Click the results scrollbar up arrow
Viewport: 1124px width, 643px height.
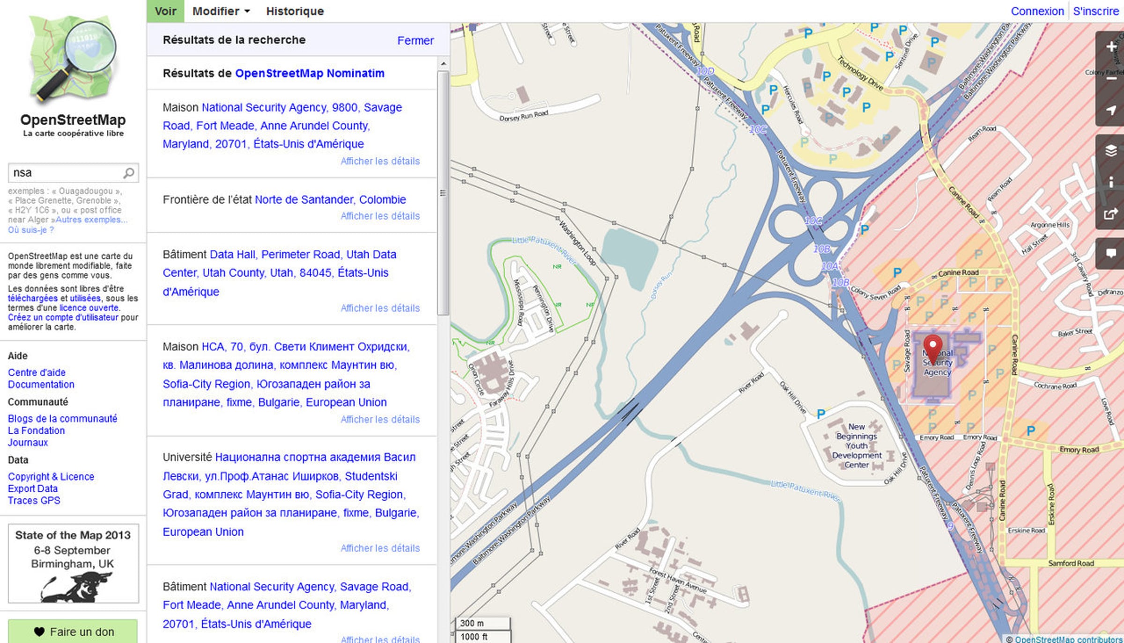pyautogui.click(x=443, y=63)
